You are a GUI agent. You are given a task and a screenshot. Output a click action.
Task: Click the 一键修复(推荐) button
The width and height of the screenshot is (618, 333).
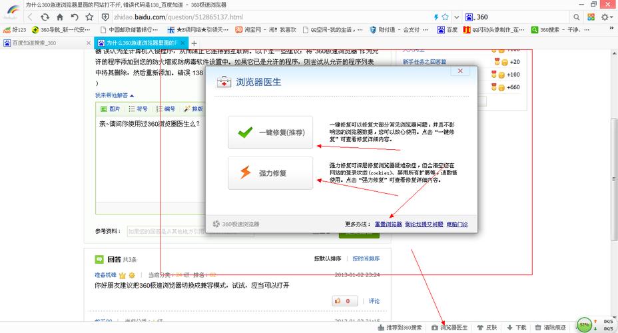(270, 133)
